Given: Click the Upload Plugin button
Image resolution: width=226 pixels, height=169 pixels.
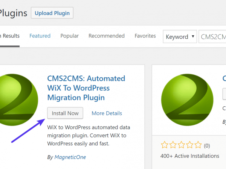Looking at the screenshot, I should [52, 13].
